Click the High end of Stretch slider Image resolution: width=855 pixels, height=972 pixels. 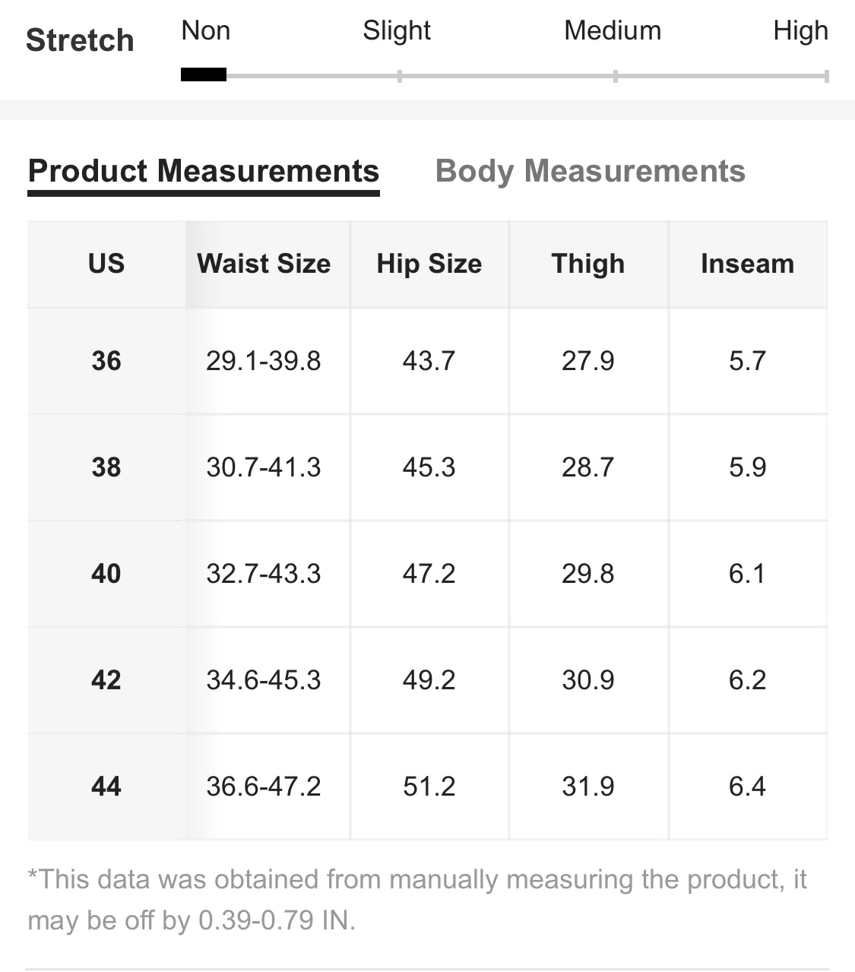point(825,76)
